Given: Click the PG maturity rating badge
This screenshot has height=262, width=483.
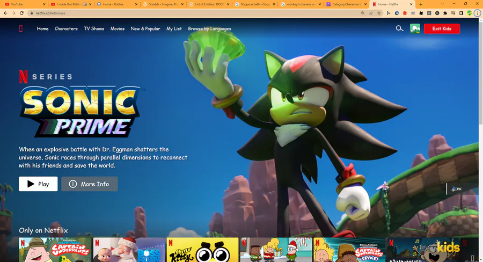Looking at the screenshot, I should 457,189.
